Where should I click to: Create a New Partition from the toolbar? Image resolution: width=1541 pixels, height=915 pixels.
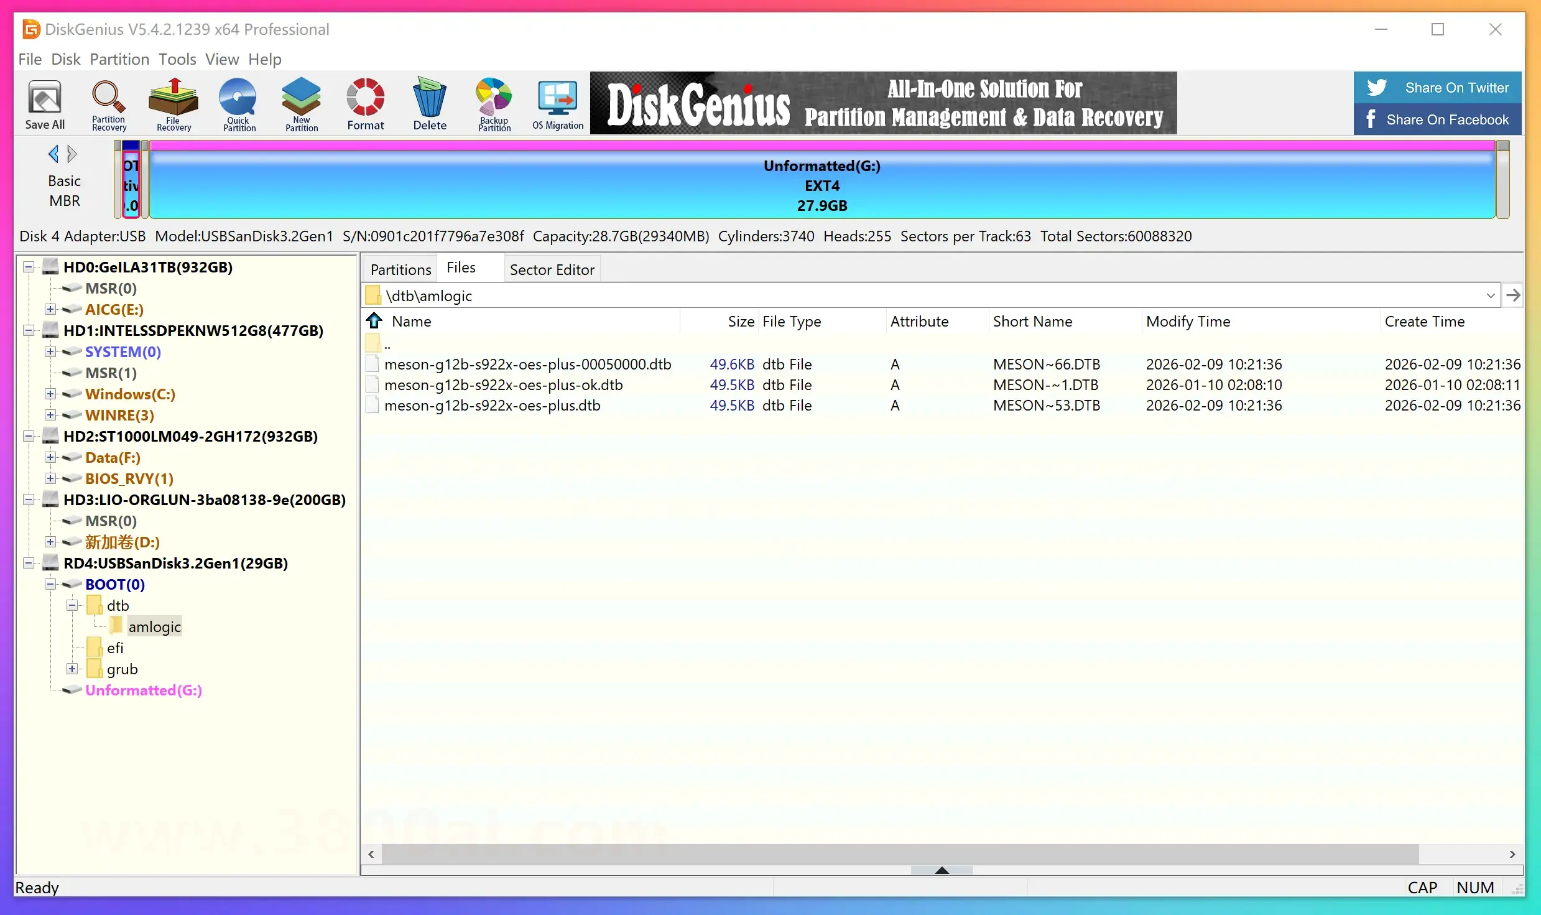(301, 105)
